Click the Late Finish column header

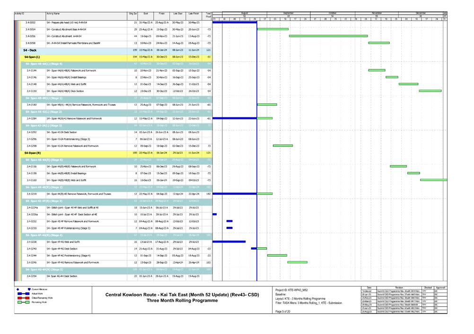(x=193, y=14)
